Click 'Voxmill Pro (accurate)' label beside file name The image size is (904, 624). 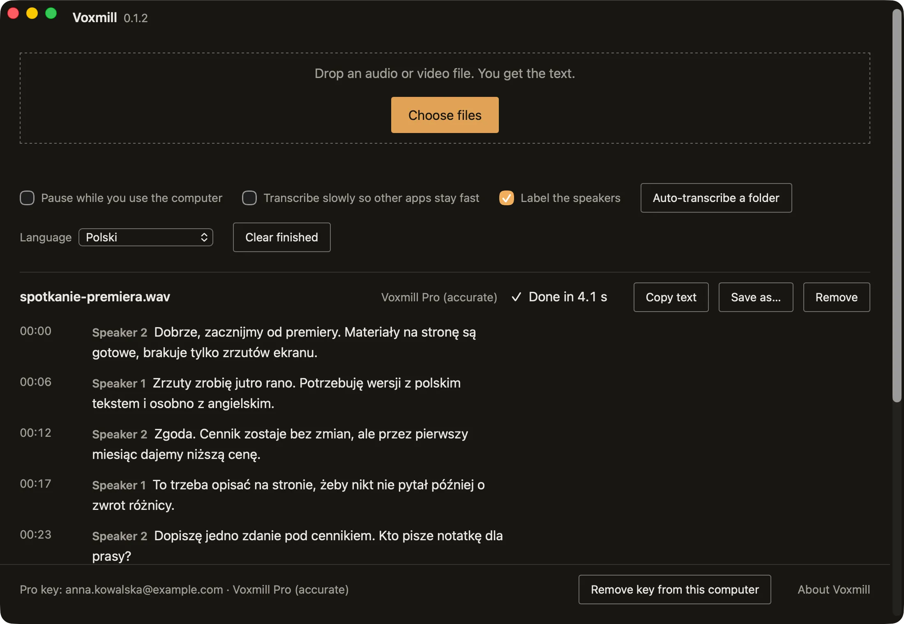439,297
